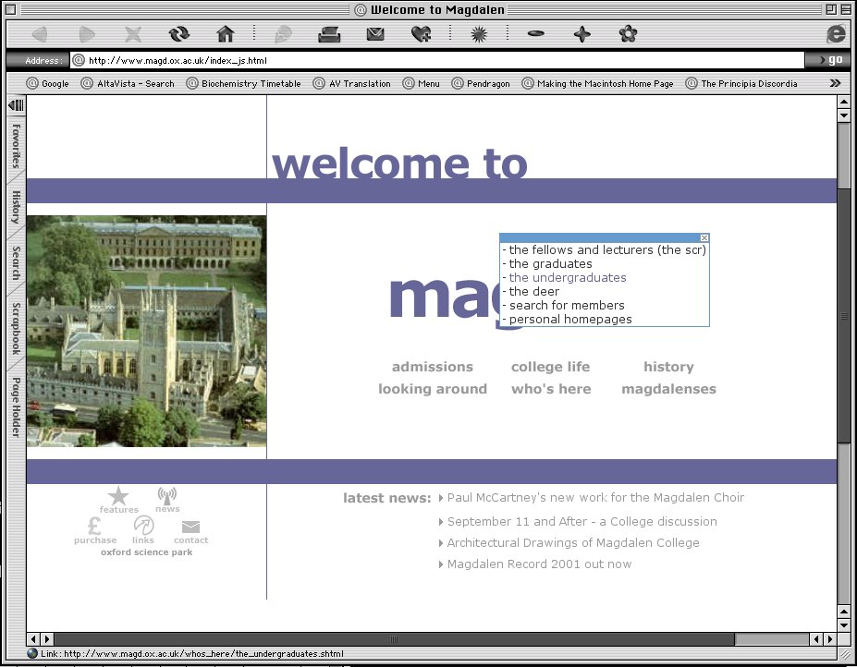Go to Home page via house icon
The width and height of the screenshot is (857, 667).
226,34
